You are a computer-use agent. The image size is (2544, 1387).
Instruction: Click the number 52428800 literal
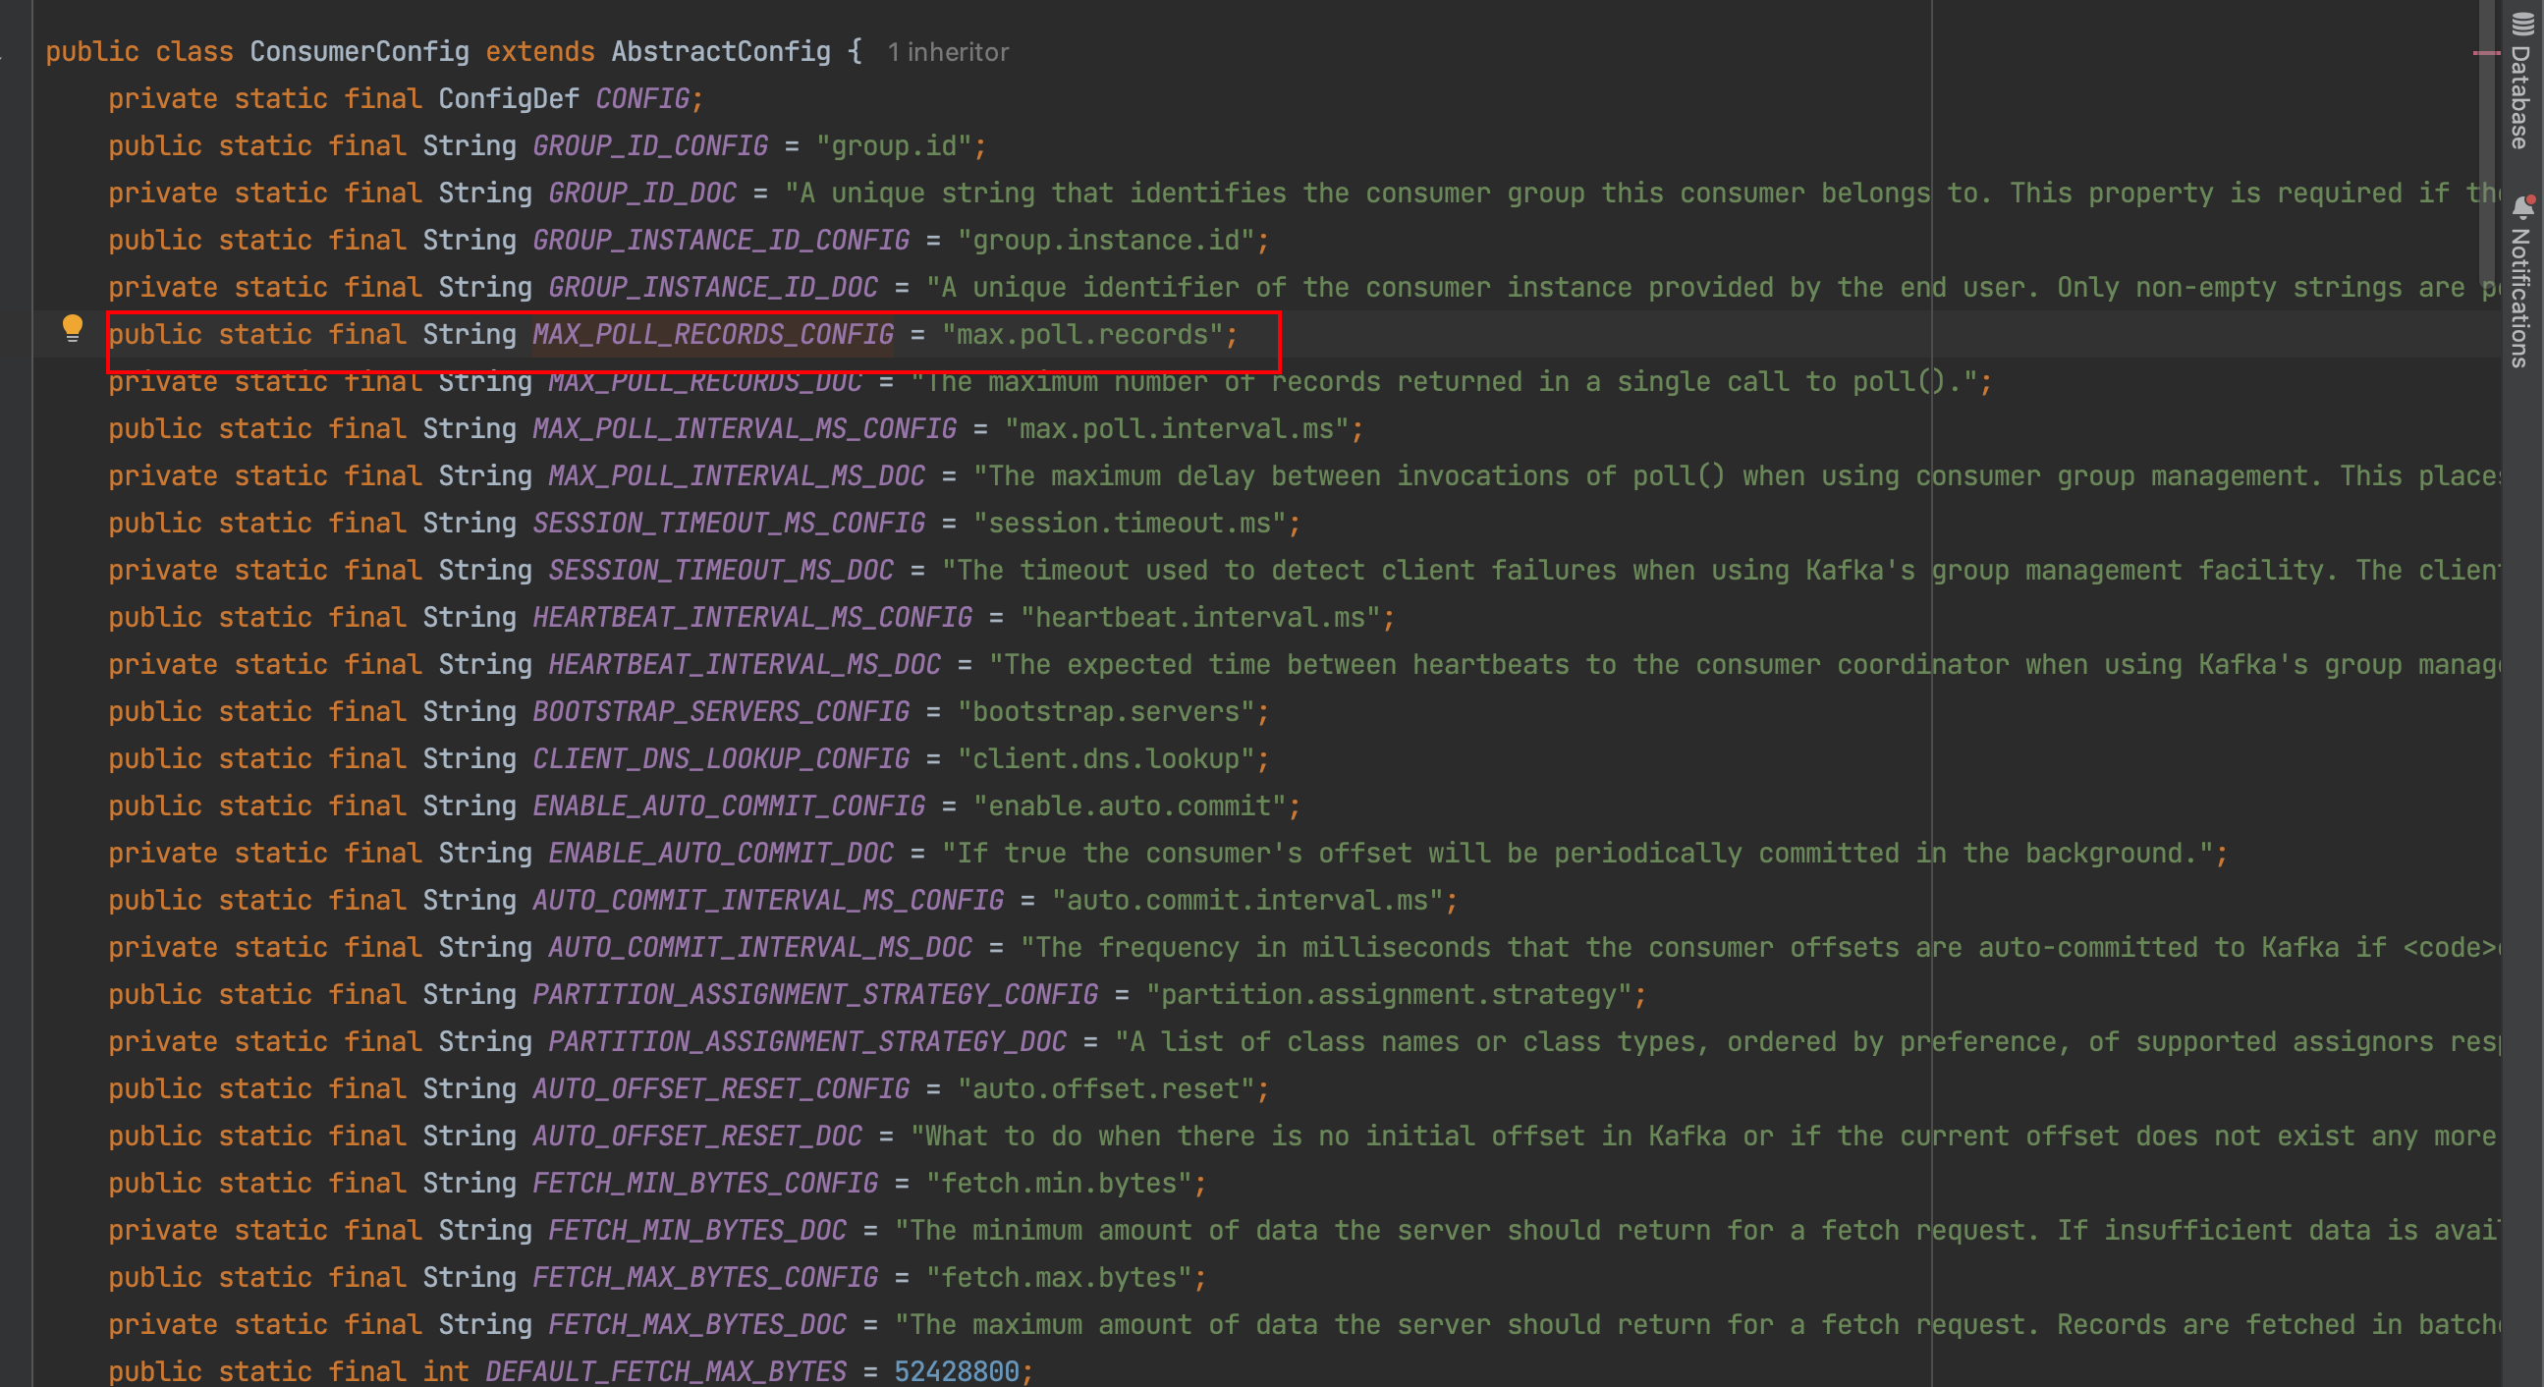[x=955, y=1371]
